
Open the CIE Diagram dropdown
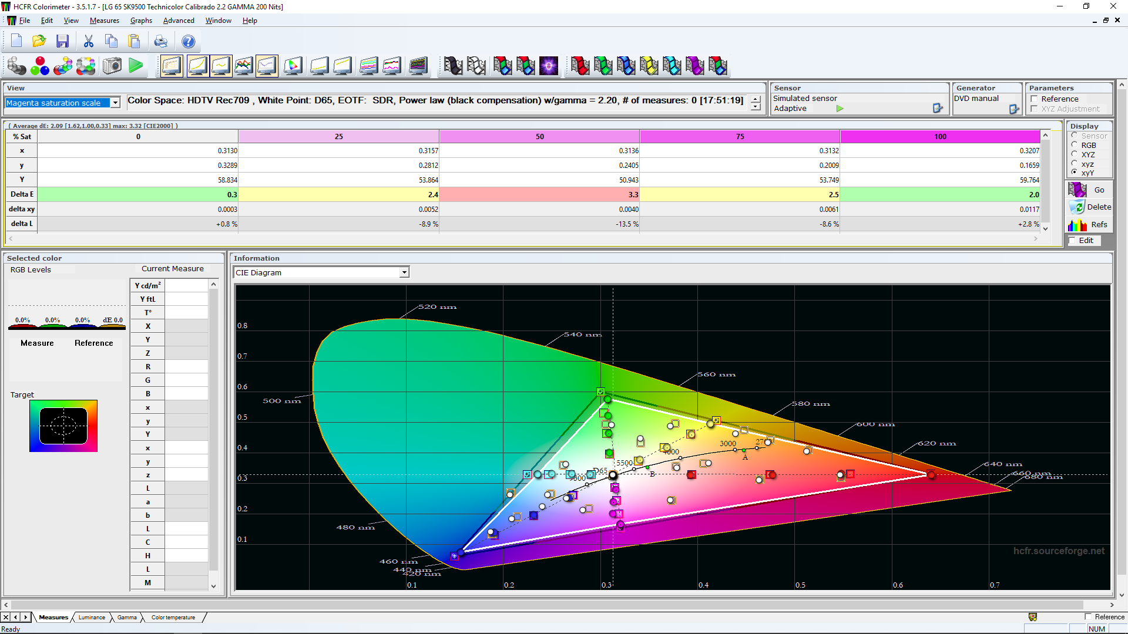[x=404, y=272]
